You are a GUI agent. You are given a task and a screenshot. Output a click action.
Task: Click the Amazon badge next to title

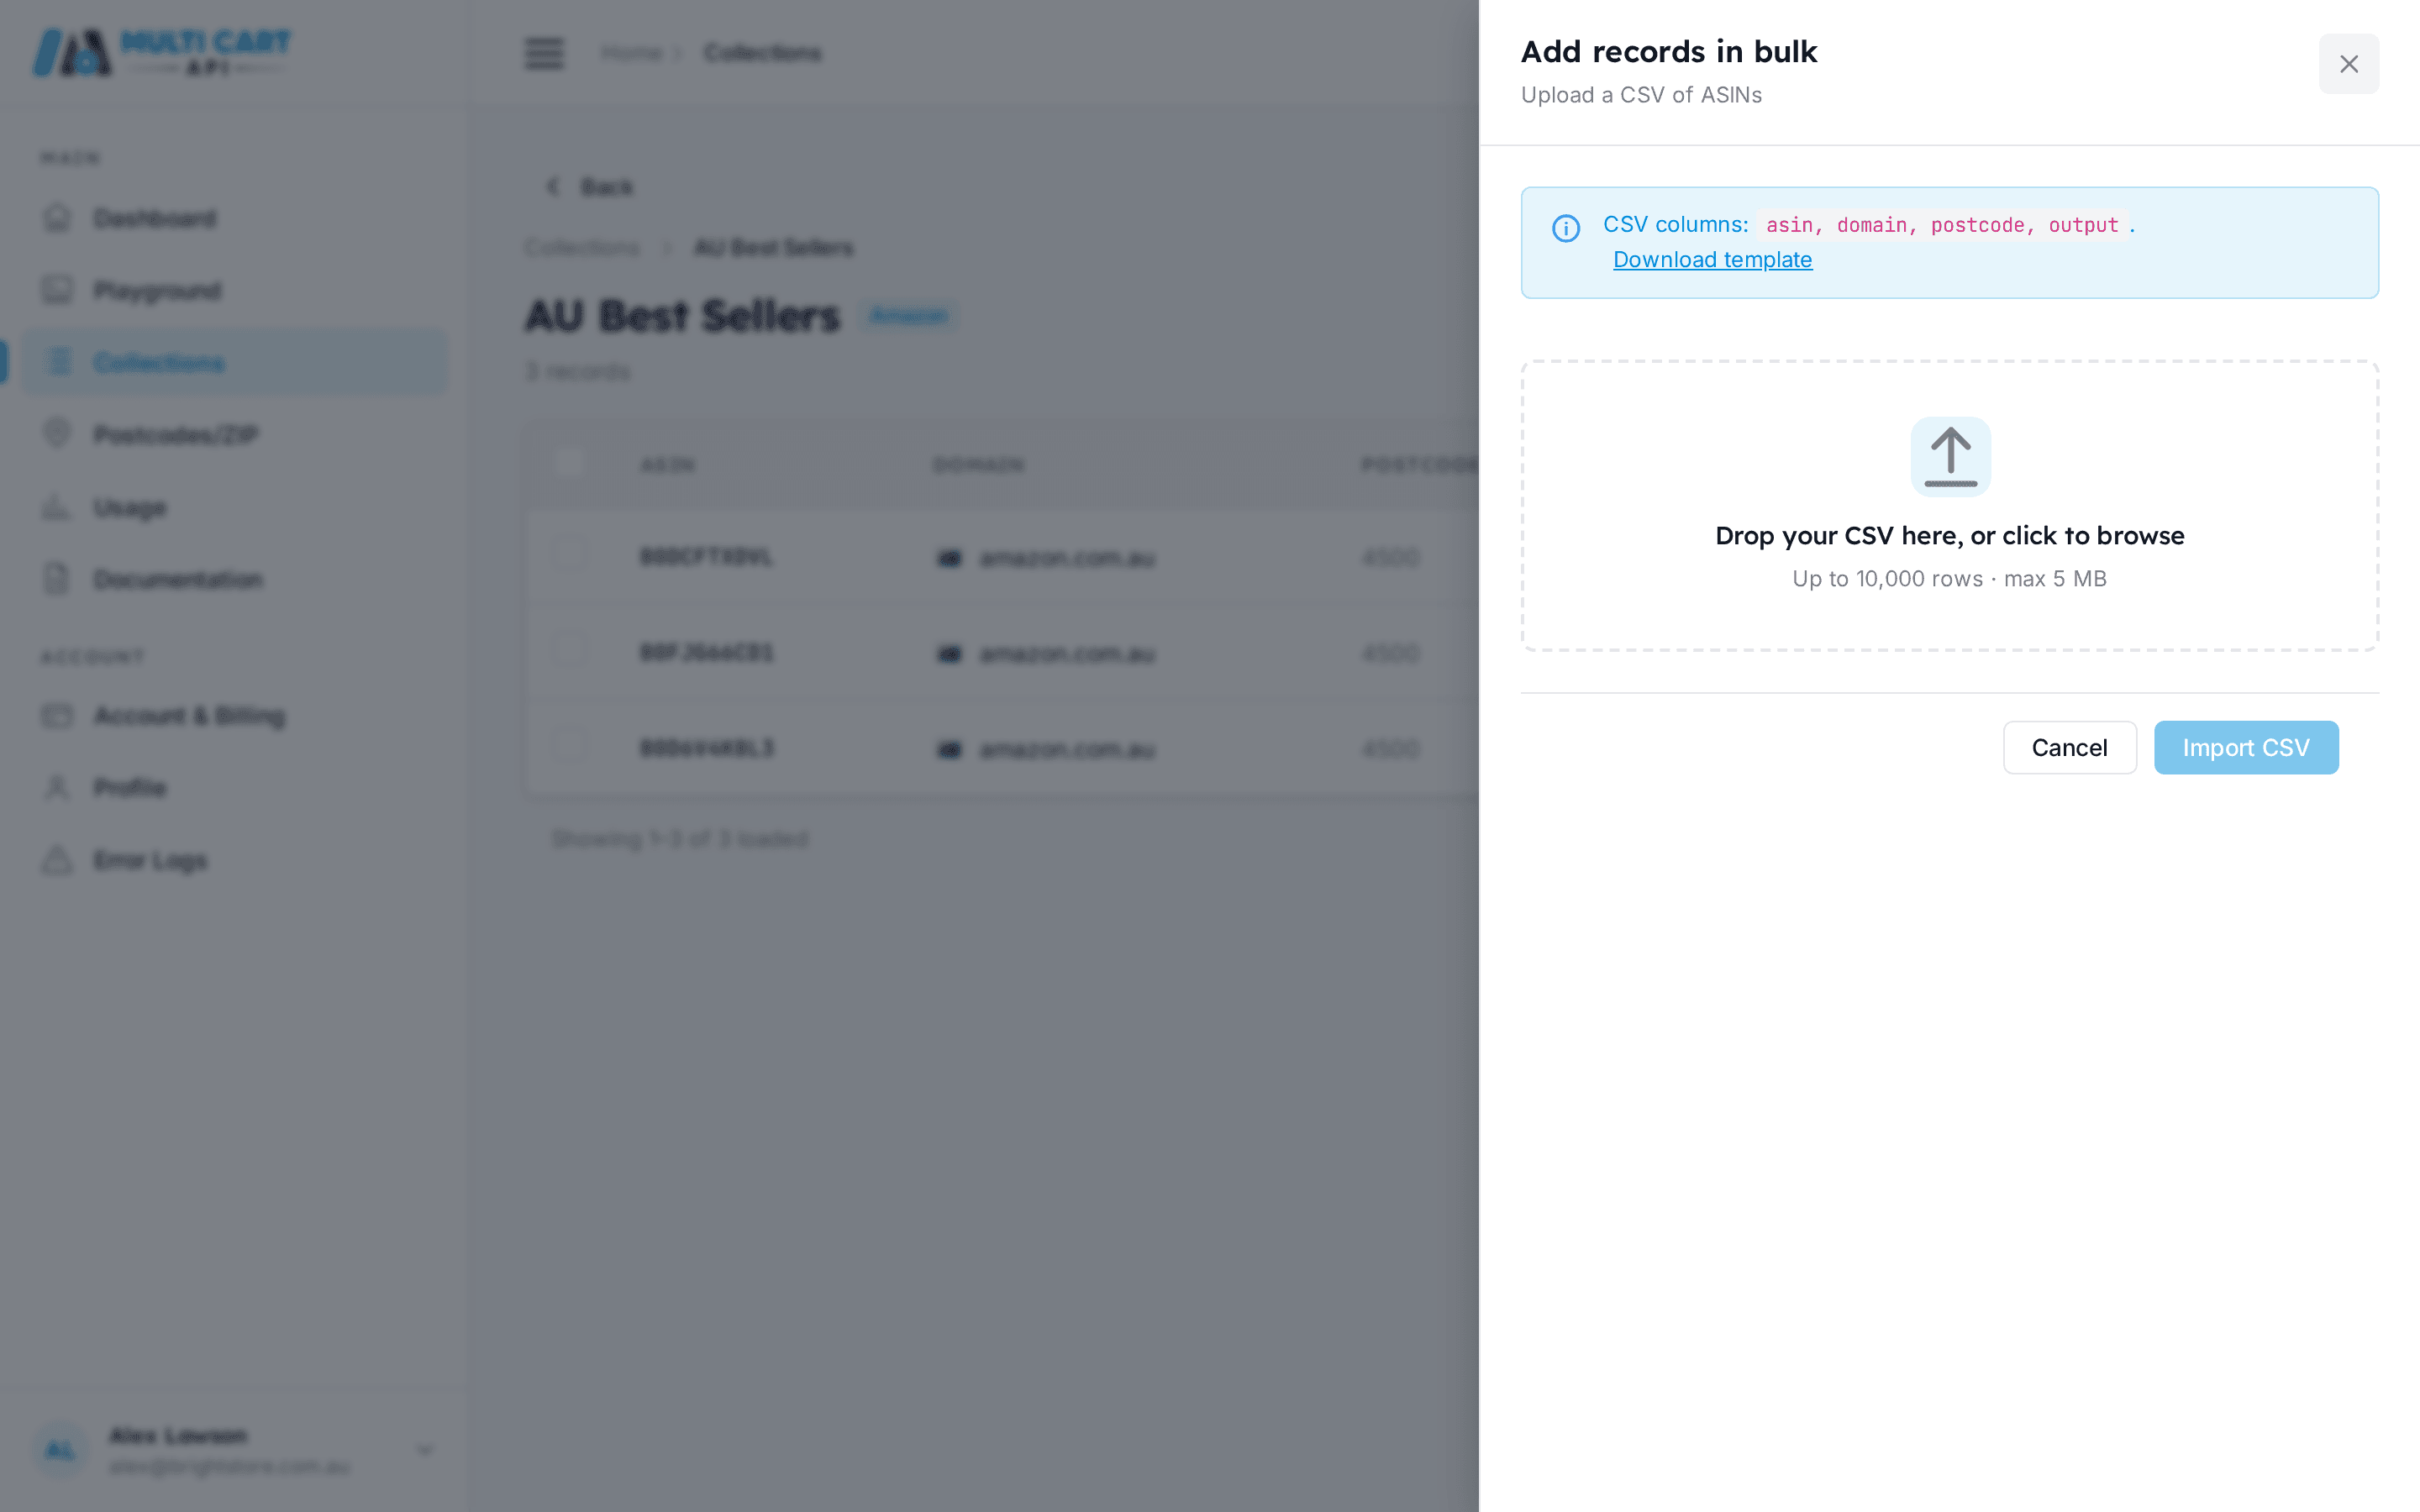click(908, 316)
